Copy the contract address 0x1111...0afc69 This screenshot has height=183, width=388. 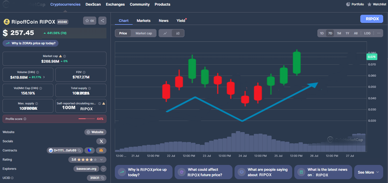(79, 150)
